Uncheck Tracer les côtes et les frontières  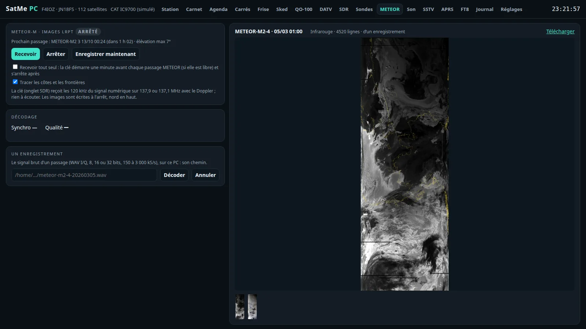(x=15, y=82)
